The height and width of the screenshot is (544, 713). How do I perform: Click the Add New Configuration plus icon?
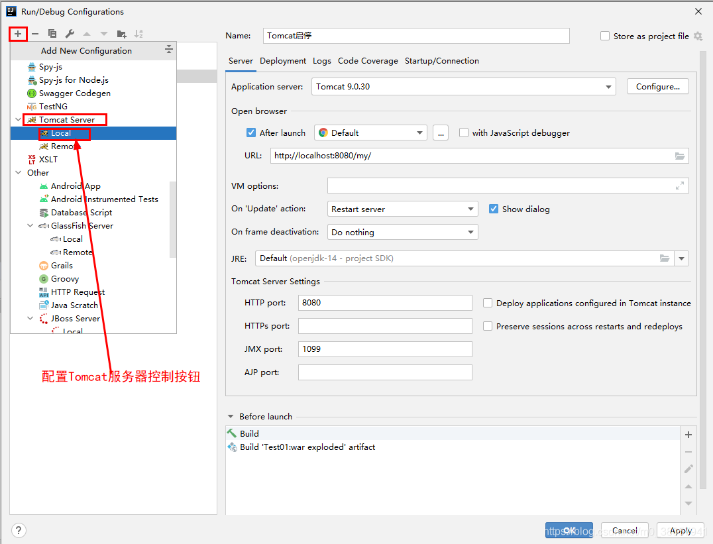[x=18, y=34]
